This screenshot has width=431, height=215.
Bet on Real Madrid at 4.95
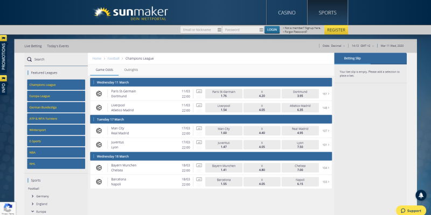coord(300,131)
